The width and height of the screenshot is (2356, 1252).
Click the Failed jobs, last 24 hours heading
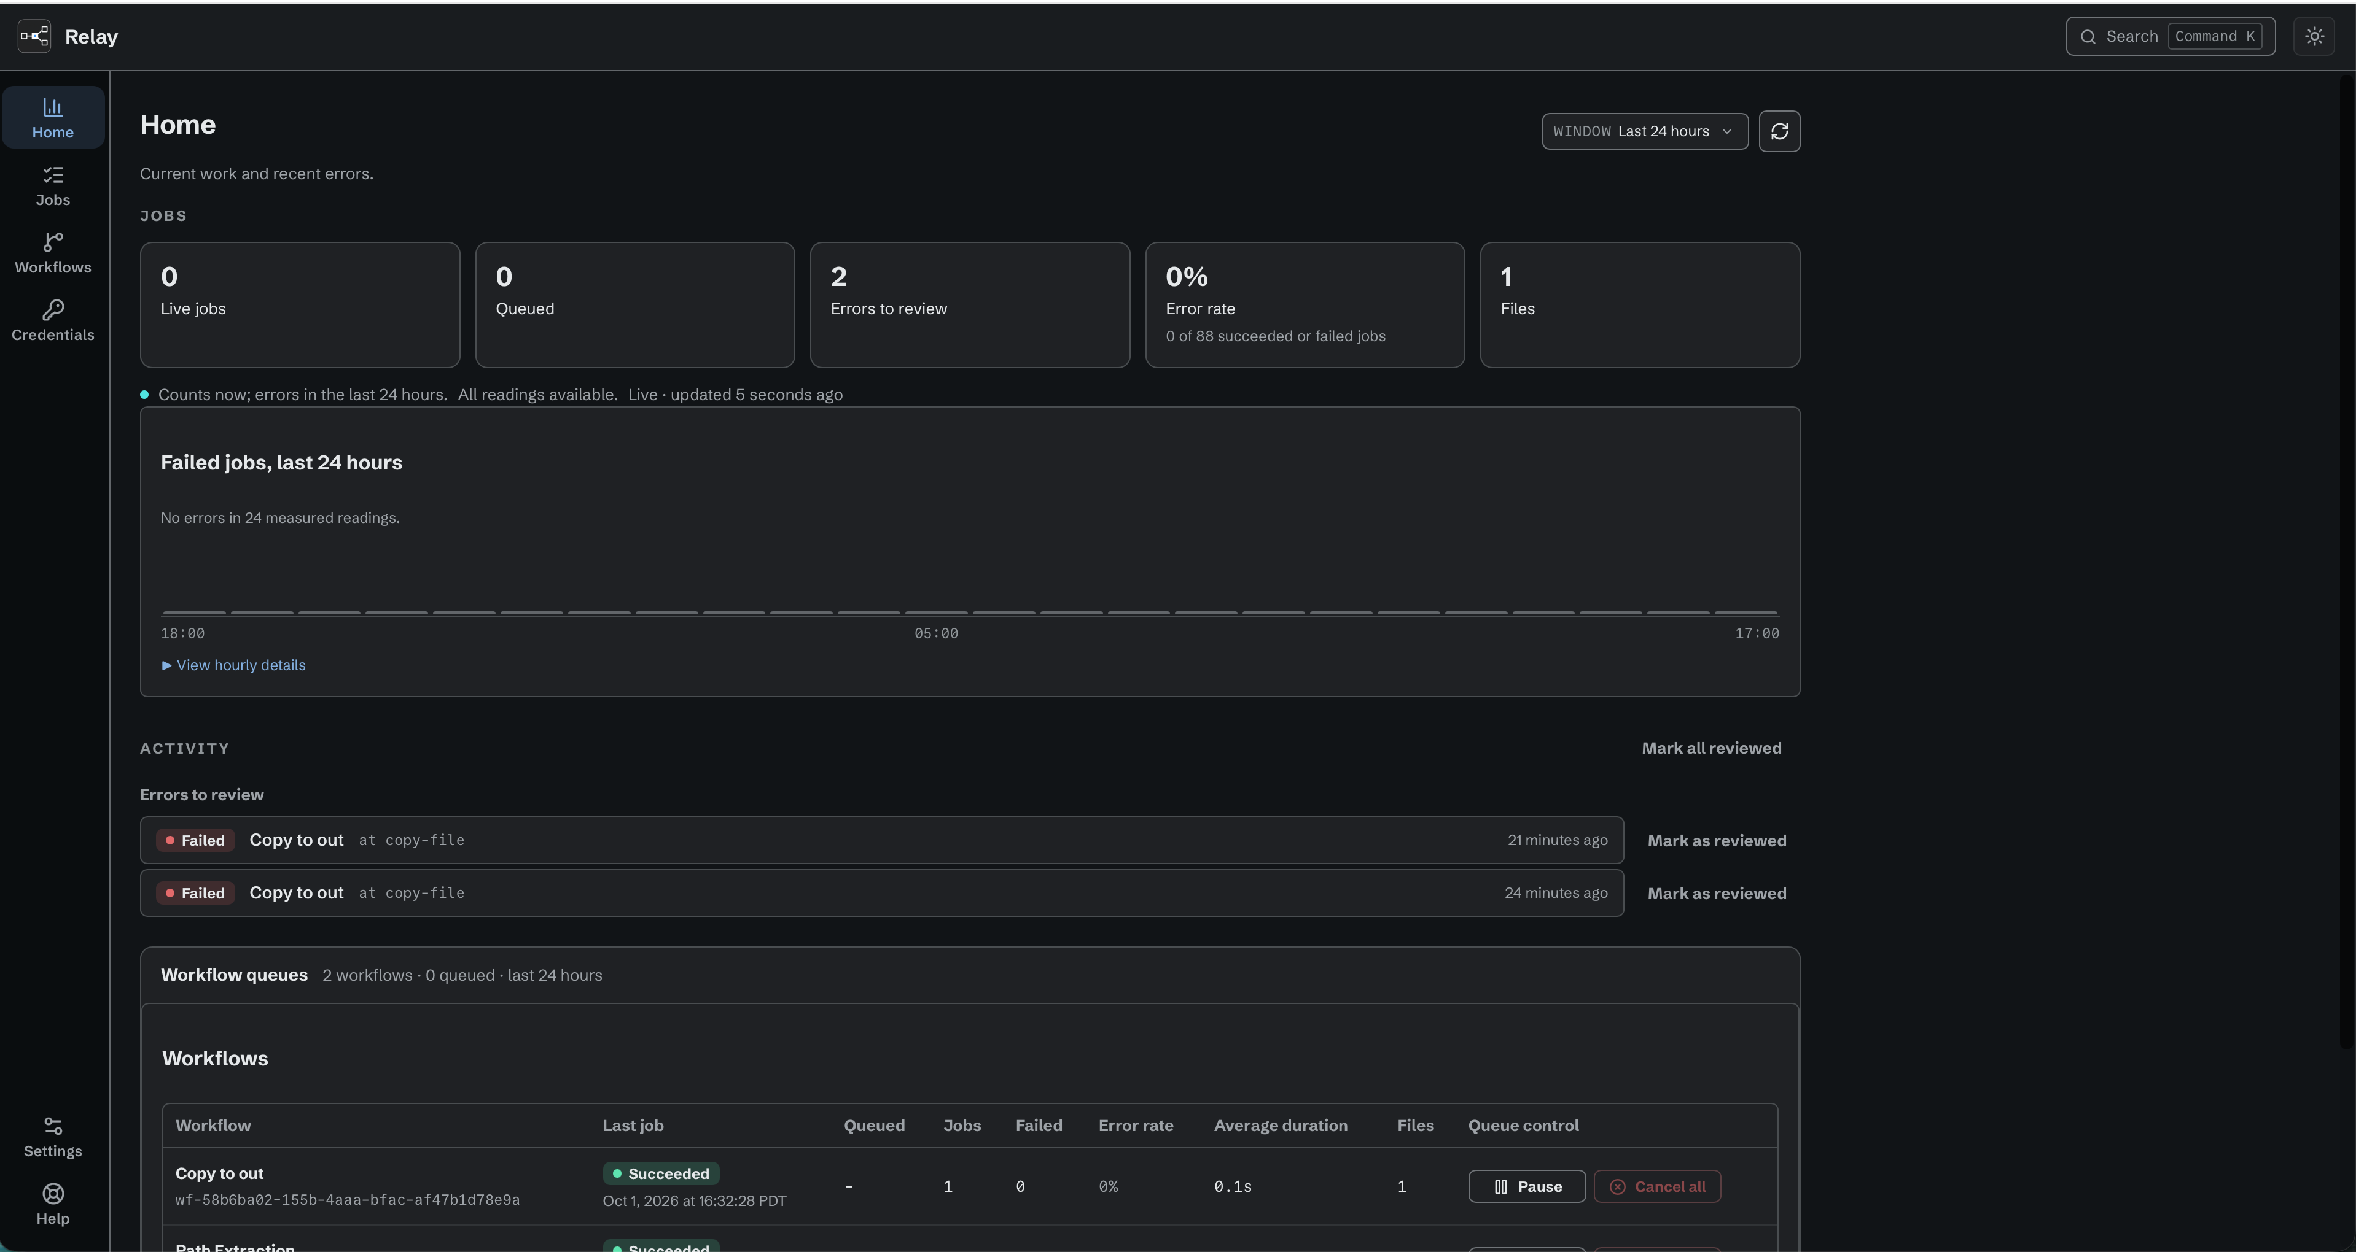(x=282, y=462)
